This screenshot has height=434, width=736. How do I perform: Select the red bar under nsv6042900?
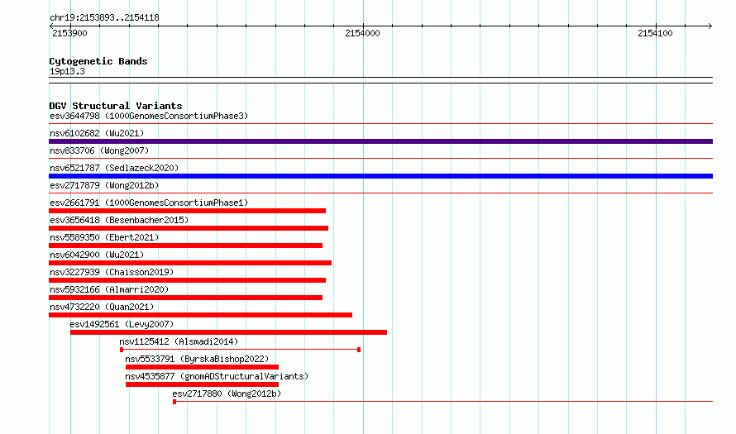pos(190,263)
